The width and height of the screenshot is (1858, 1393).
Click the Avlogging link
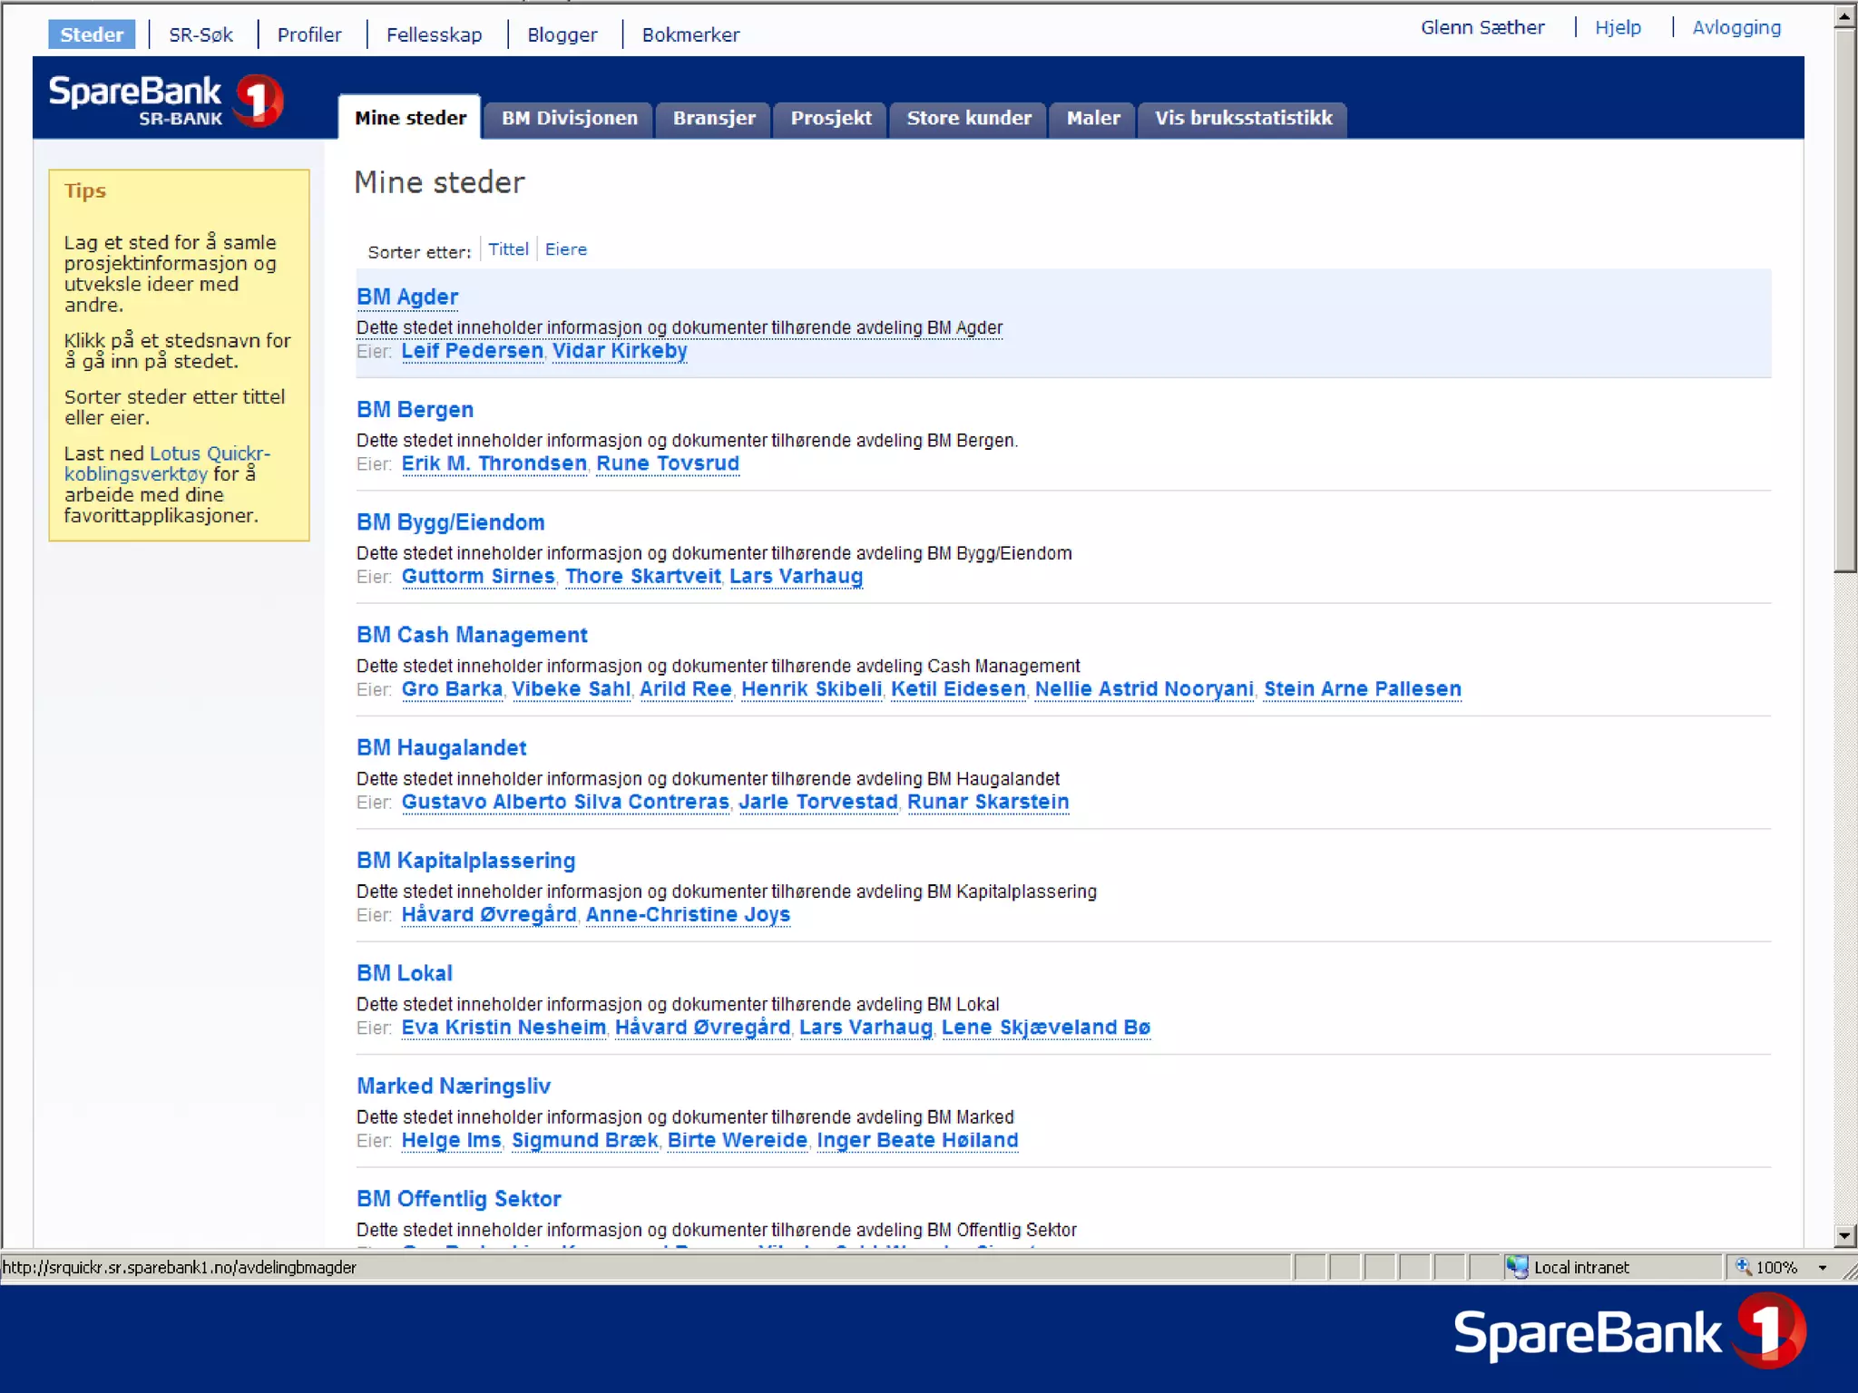click(1736, 27)
